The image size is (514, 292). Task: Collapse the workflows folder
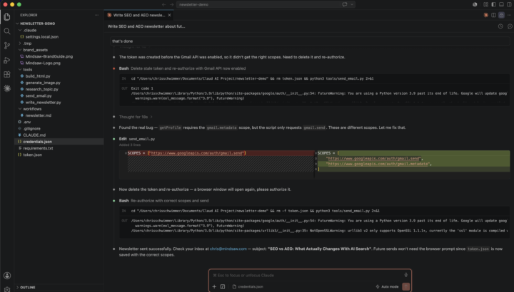pos(20,108)
